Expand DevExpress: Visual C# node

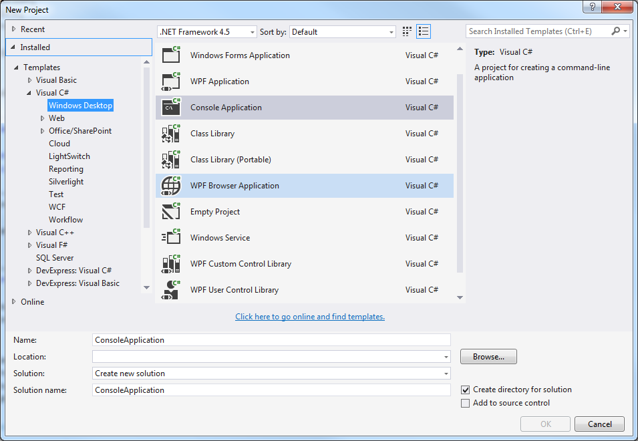[29, 271]
